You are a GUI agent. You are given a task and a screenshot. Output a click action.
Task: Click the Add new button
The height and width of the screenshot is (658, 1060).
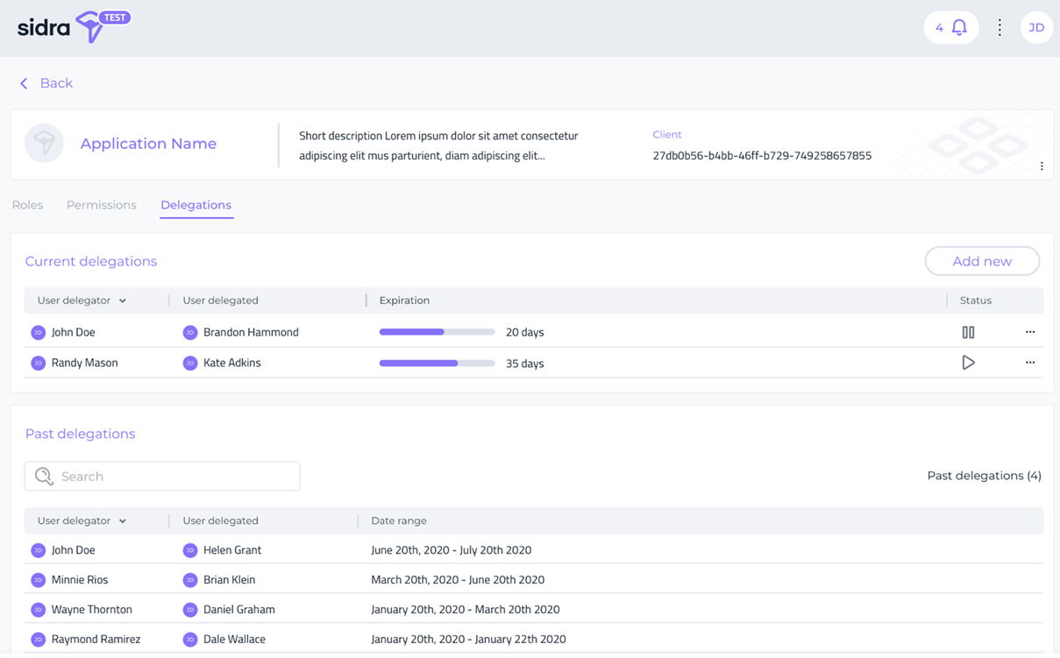(x=982, y=261)
